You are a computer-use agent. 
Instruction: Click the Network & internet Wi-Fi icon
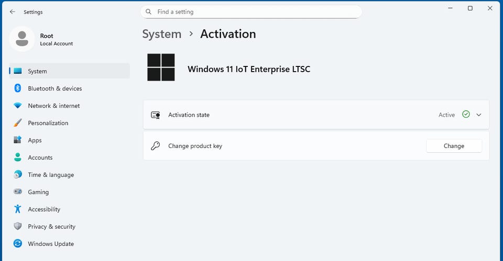pyautogui.click(x=18, y=106)
